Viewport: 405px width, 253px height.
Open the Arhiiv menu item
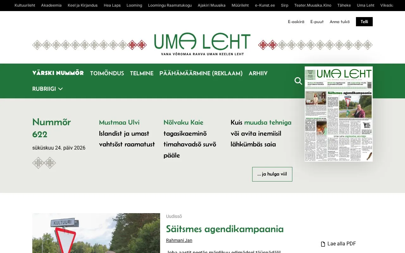click(x=258, y=73)
